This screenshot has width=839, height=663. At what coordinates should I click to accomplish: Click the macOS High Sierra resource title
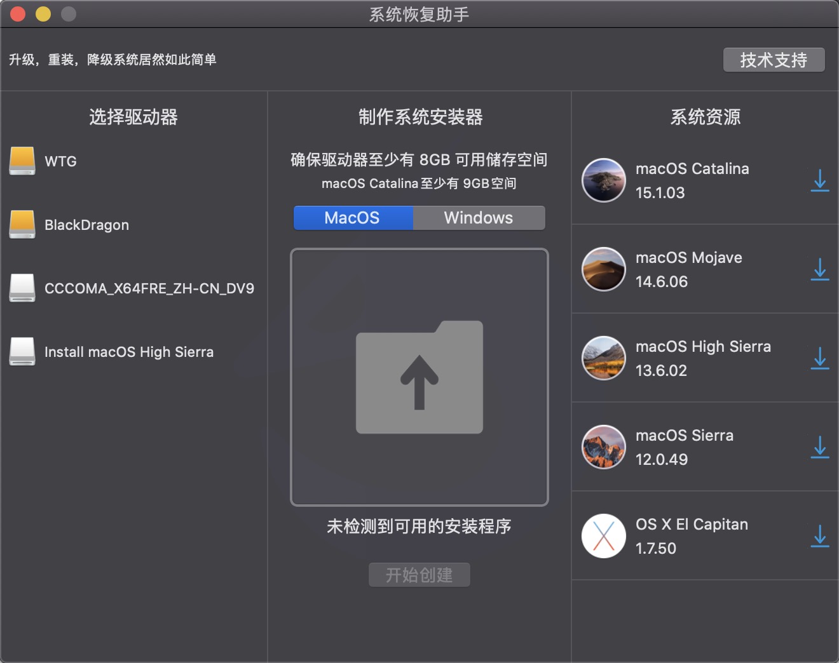[703, 346]
